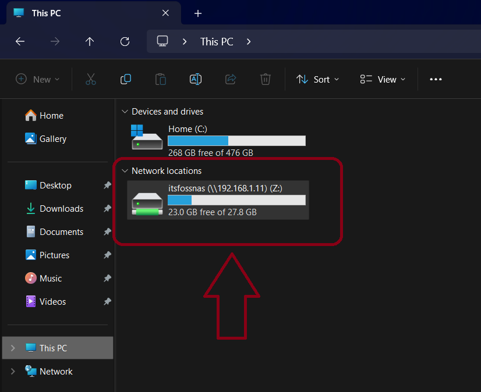
Task: Unpin Desktop using its pin icon
Action: (107, 186)
